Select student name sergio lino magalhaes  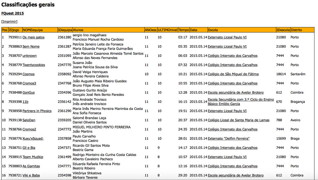point(89,35)
